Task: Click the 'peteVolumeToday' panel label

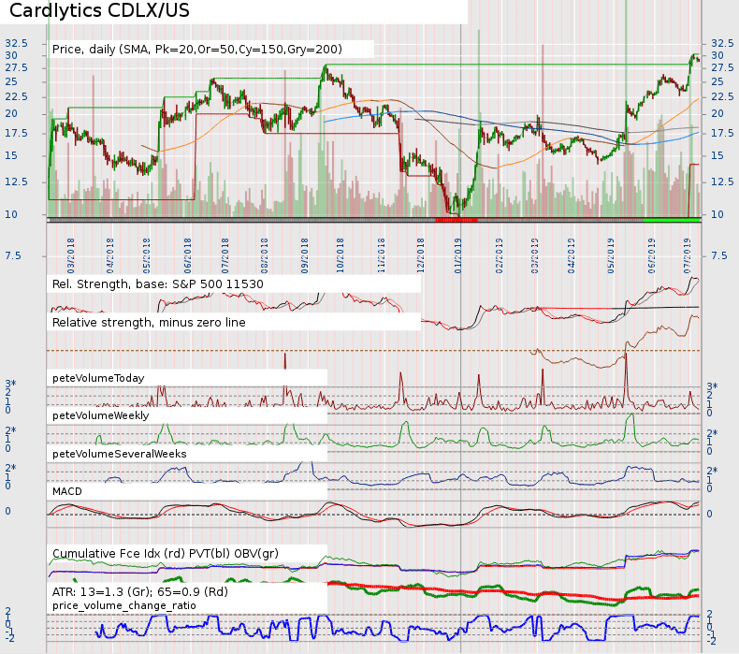Action: click(x=98, y=378)
